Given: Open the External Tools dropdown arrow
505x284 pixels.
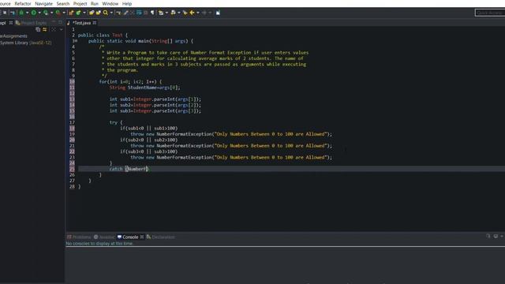Looking at the screenshot, I should pos(64,13).
